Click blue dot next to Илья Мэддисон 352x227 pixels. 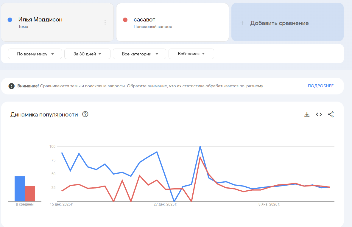10,20
